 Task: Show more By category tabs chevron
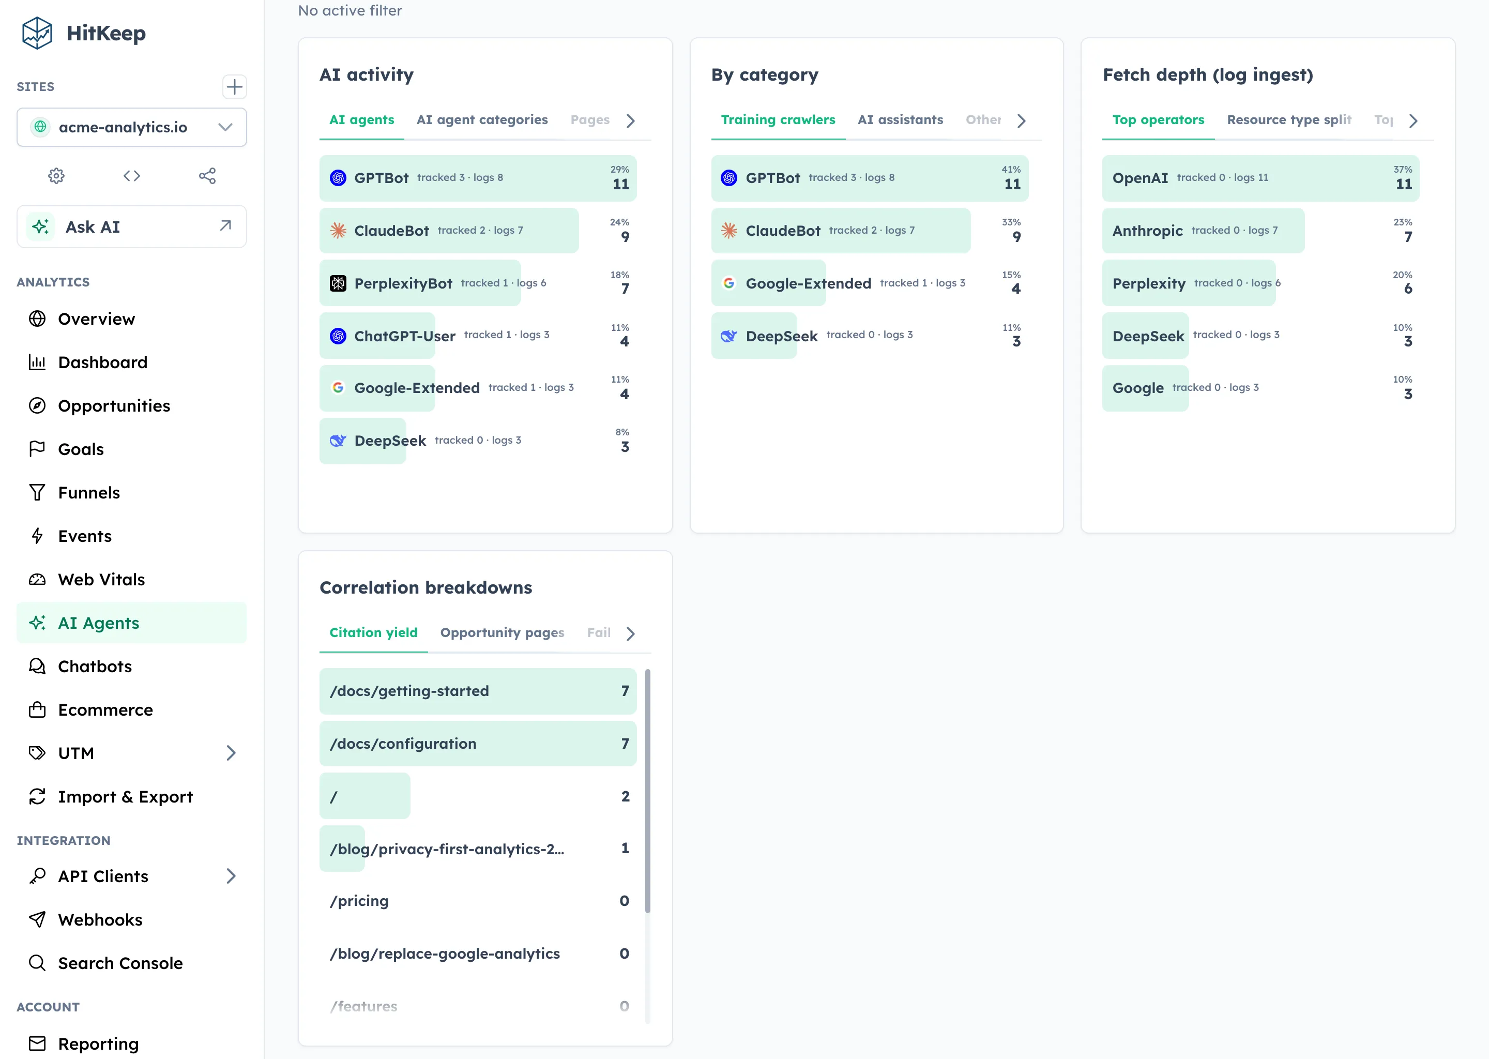click(1022, 120)
